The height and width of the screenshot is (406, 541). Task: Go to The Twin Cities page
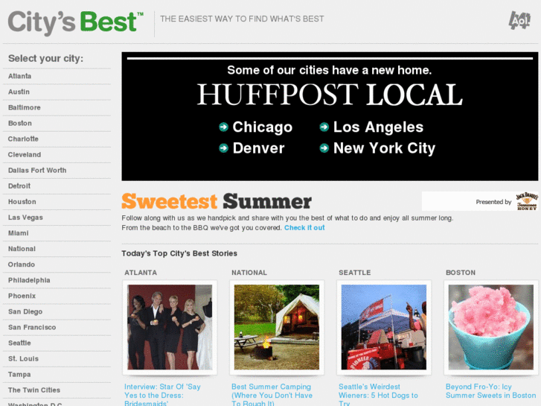coord(34,390)
